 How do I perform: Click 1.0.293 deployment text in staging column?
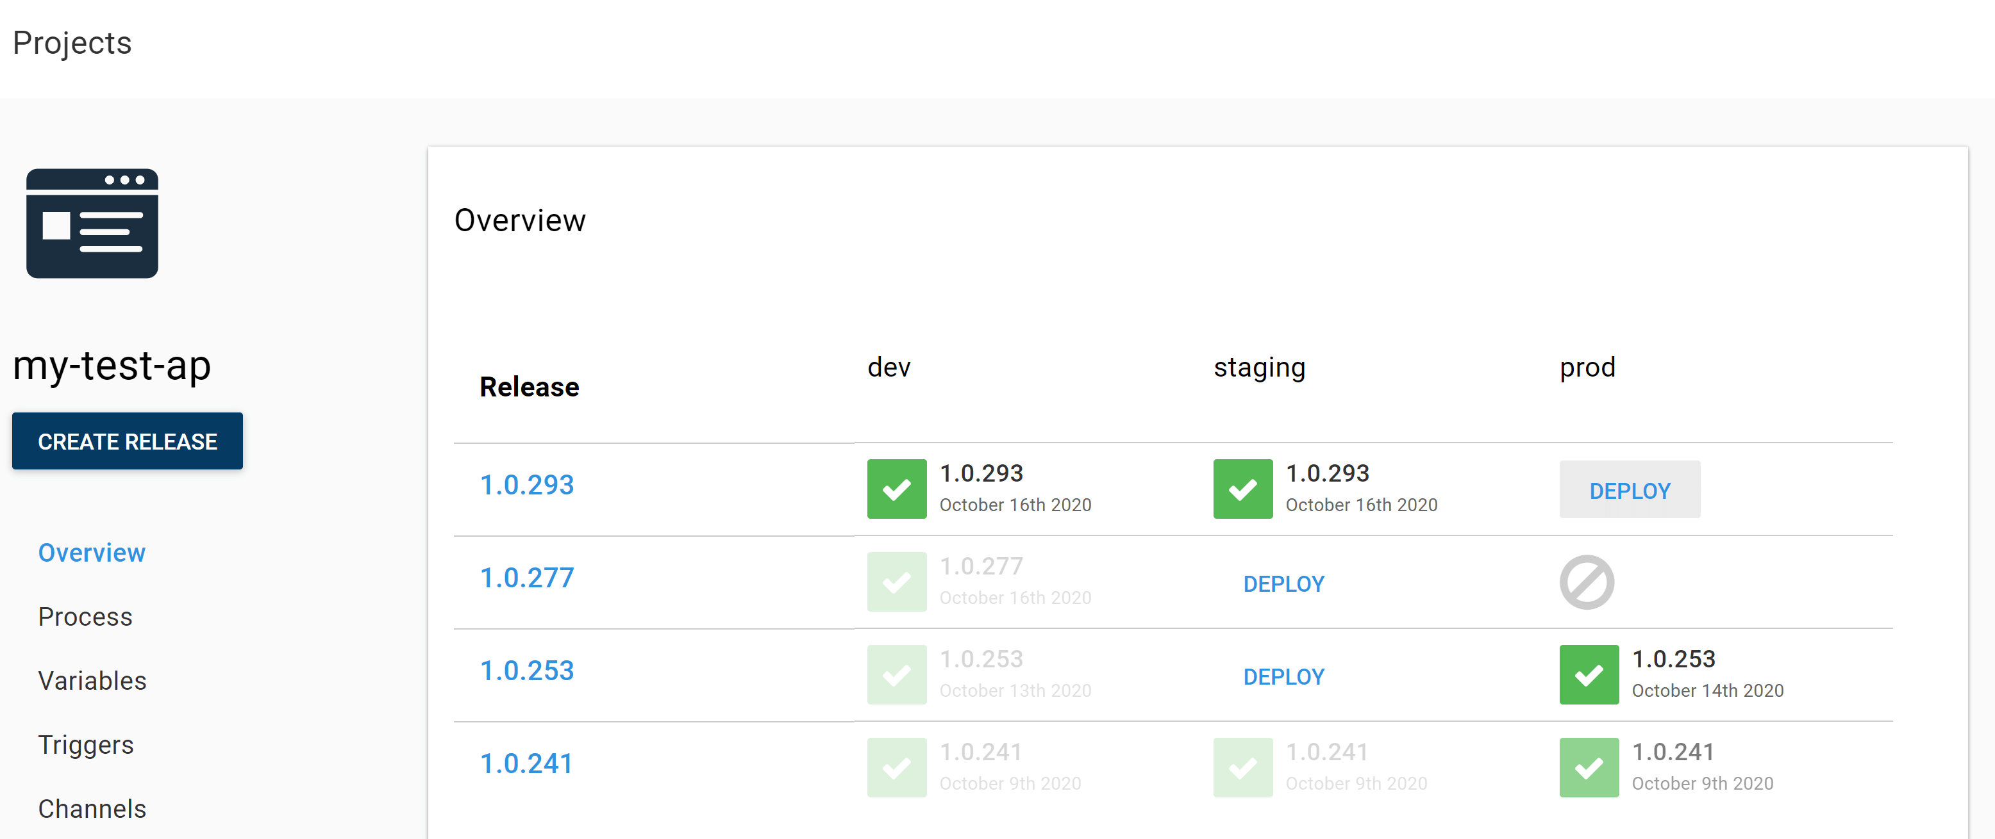point(1328,473)
